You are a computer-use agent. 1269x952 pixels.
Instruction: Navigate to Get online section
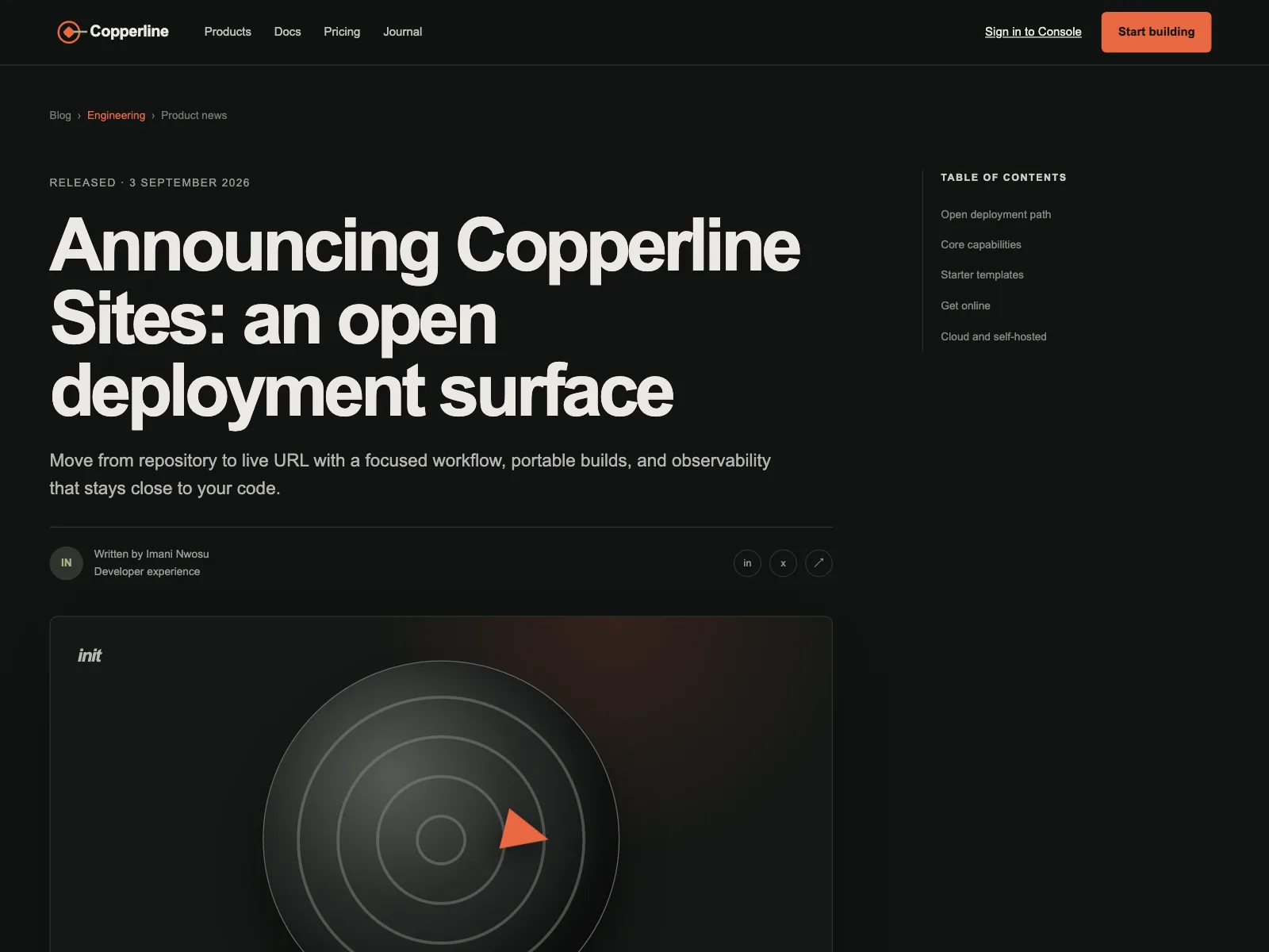[966, 305]
